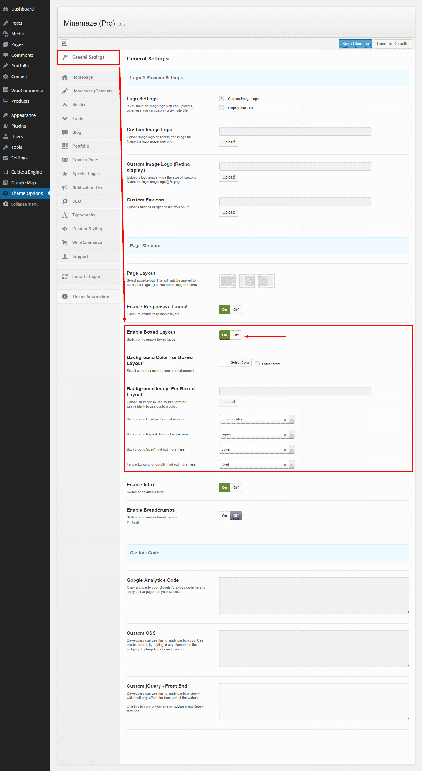Click the Comments bubble icon
The image size is (422, 771).
coord(5,55)
